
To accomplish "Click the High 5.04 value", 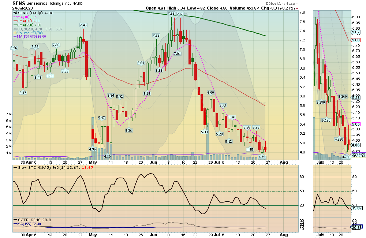I will [x=176, y=8].
